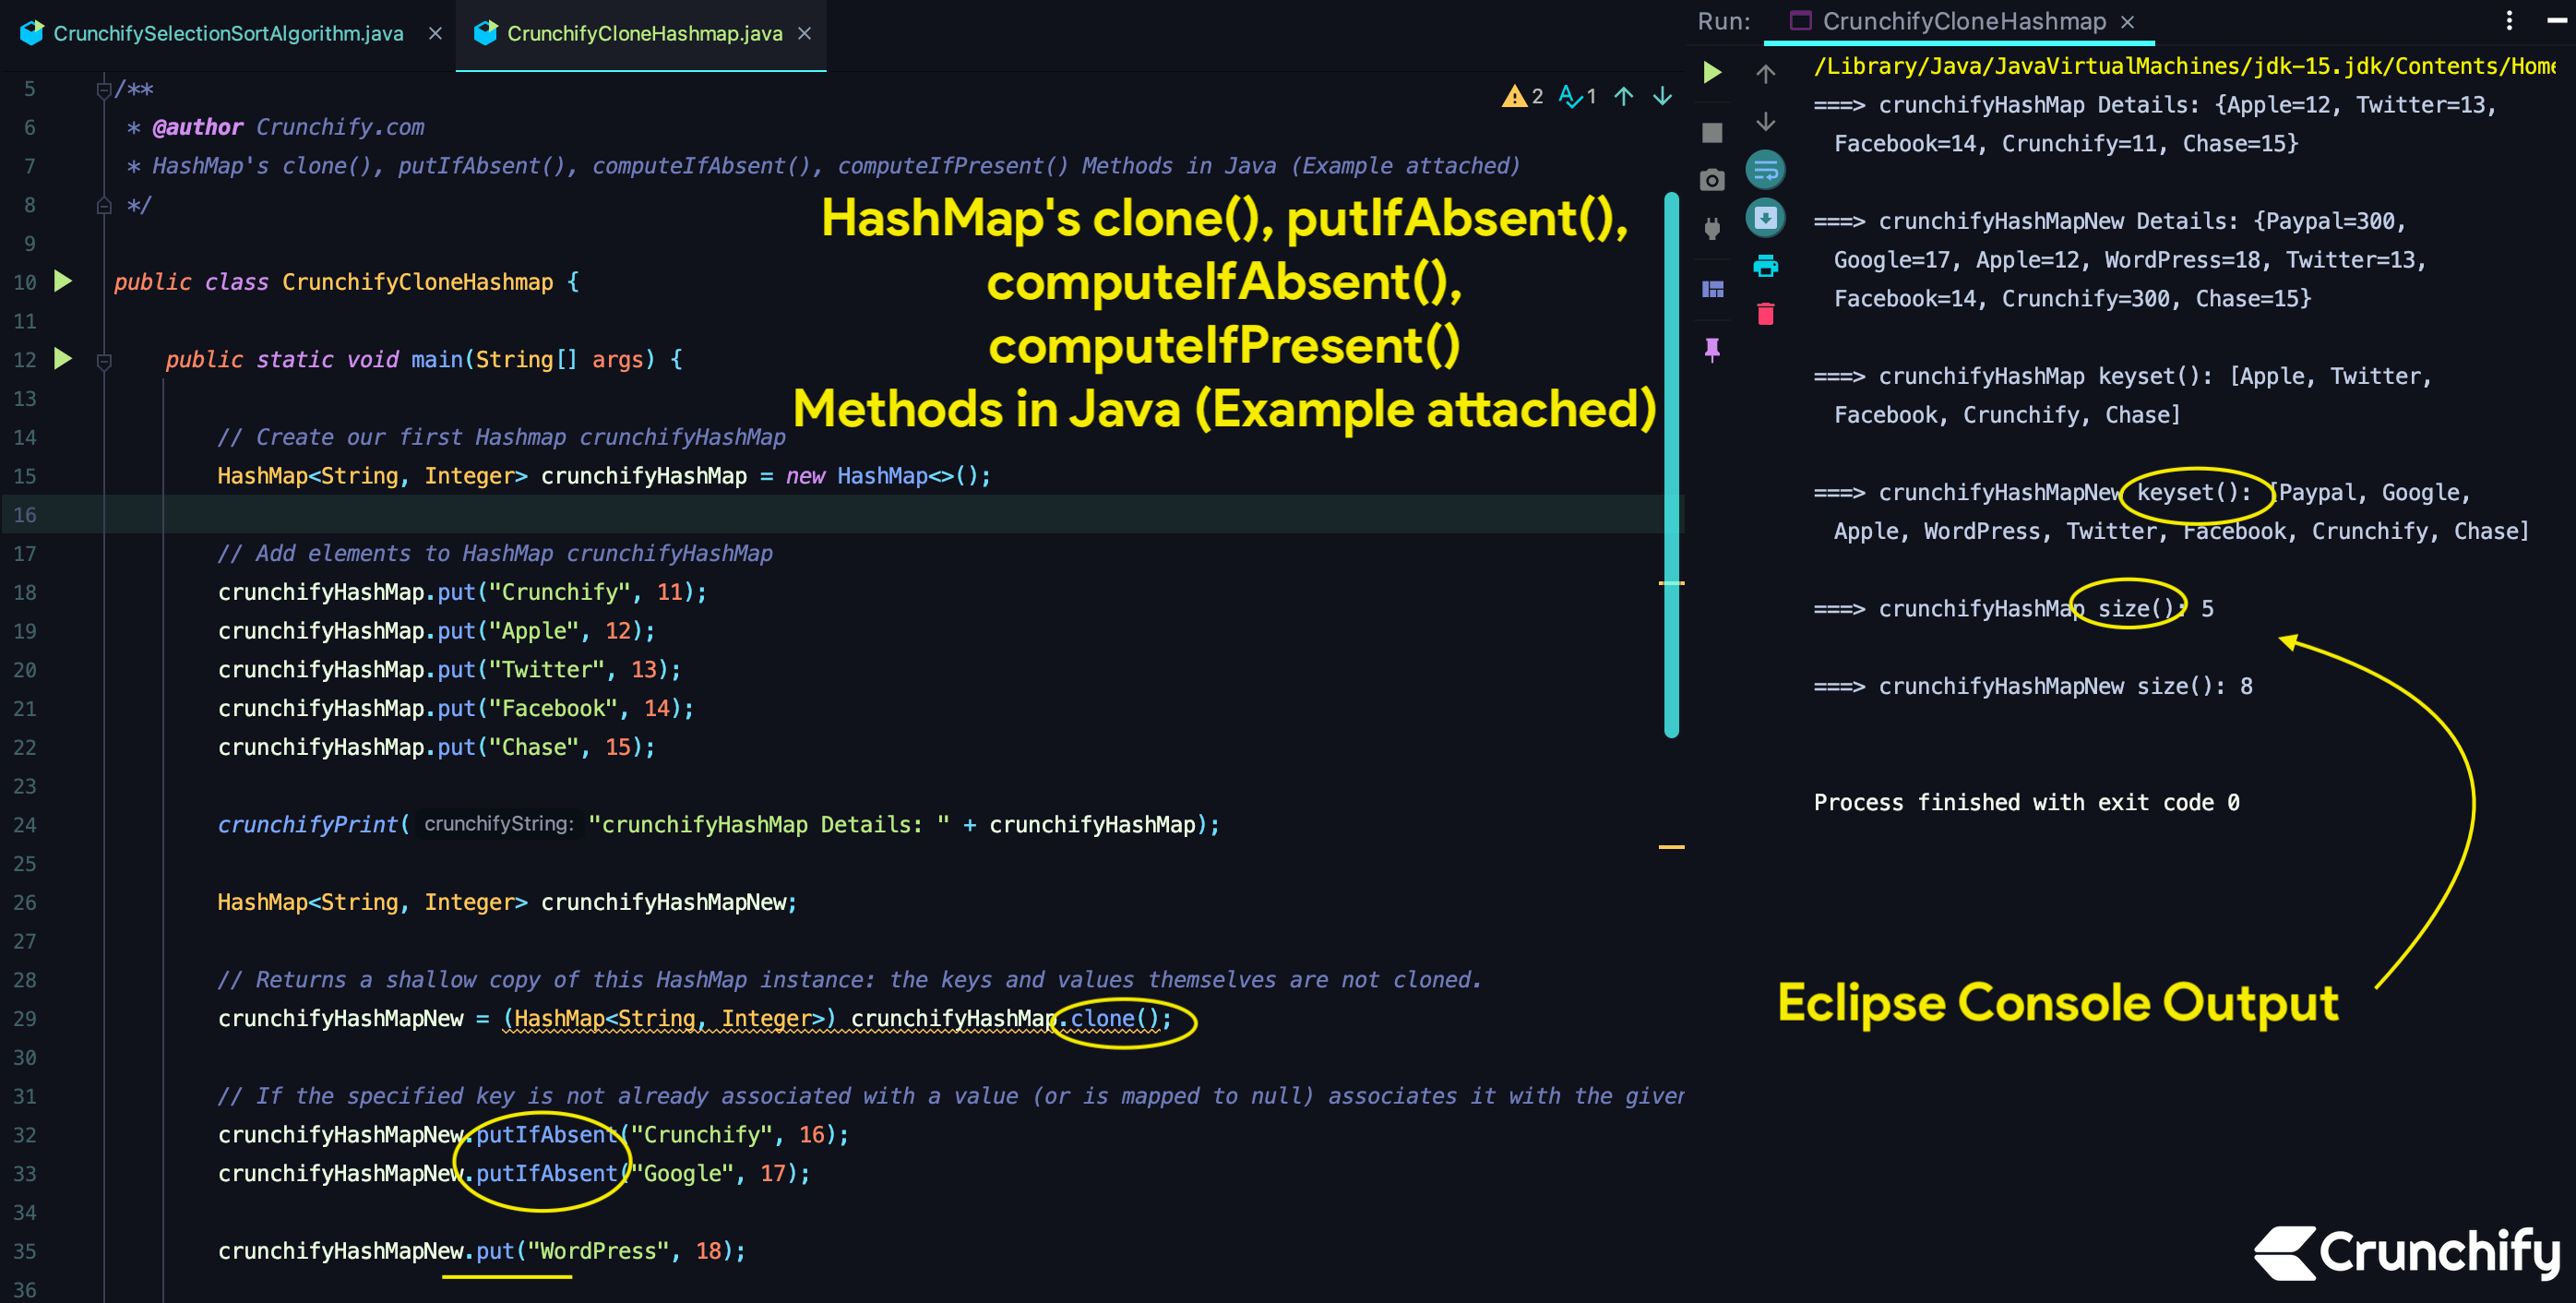Print the console output

[x=1766, y=266]
